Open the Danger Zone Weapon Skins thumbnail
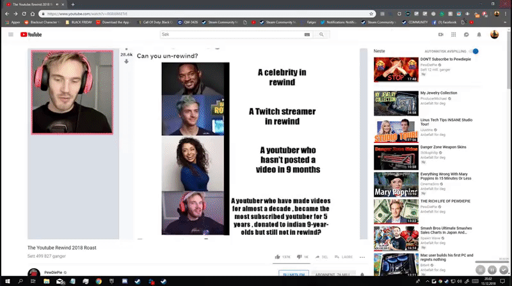512x286 pixels. click(396, 157)
